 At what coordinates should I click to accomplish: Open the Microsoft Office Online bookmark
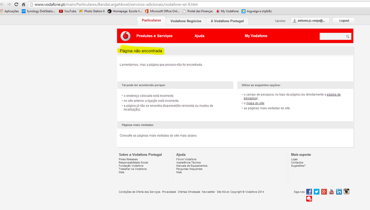[162, 11]
